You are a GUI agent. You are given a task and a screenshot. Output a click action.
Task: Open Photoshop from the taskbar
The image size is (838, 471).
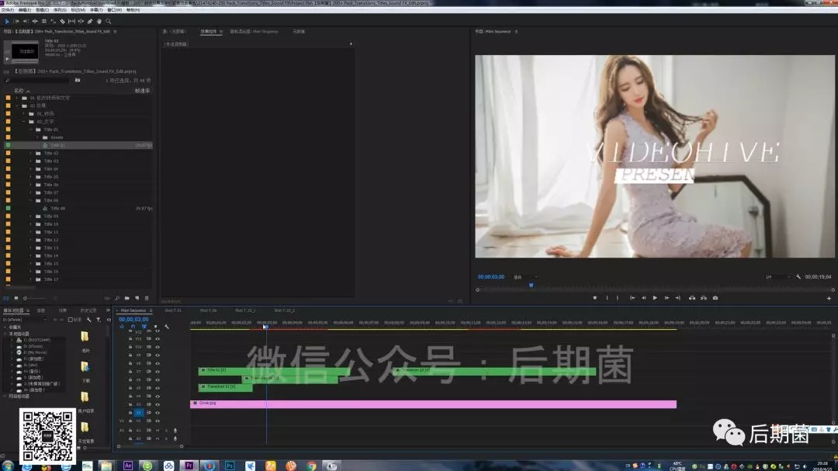(229, 466)
